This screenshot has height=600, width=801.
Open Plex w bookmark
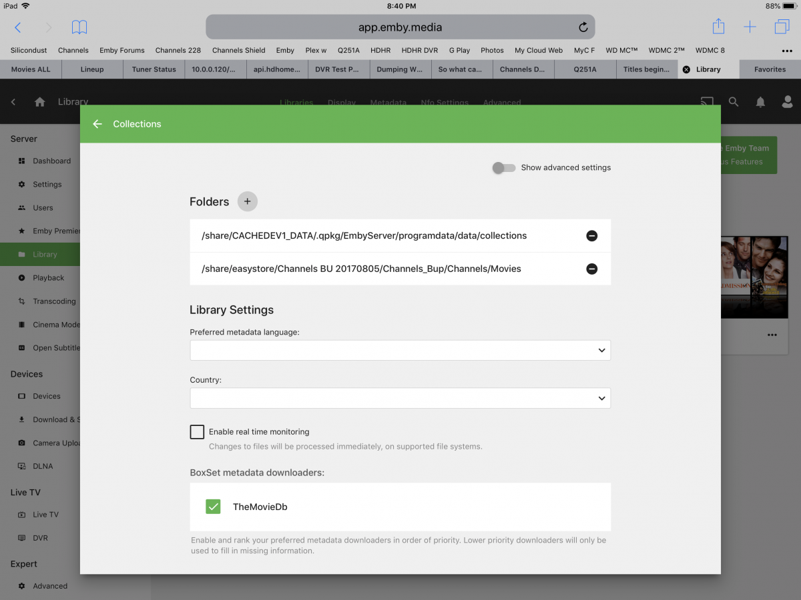click(316, 51)
